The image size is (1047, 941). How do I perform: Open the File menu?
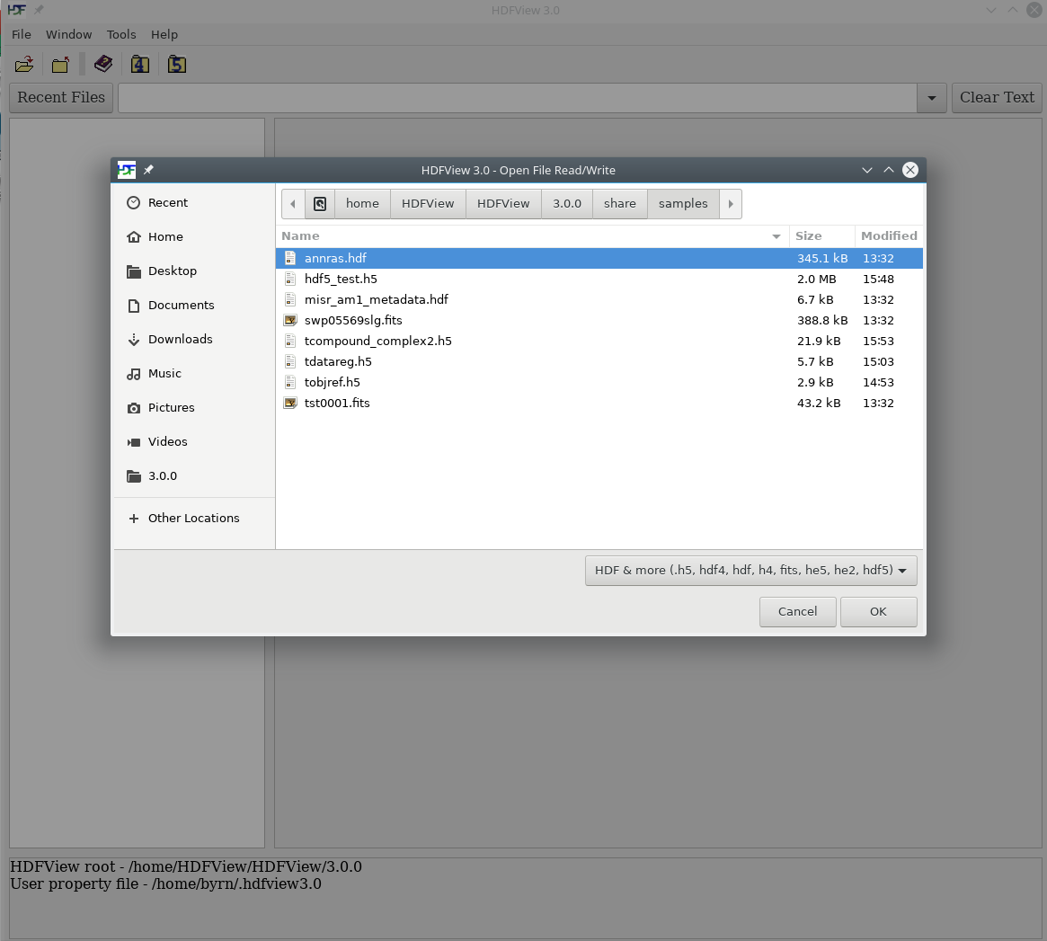coord(22,34)
